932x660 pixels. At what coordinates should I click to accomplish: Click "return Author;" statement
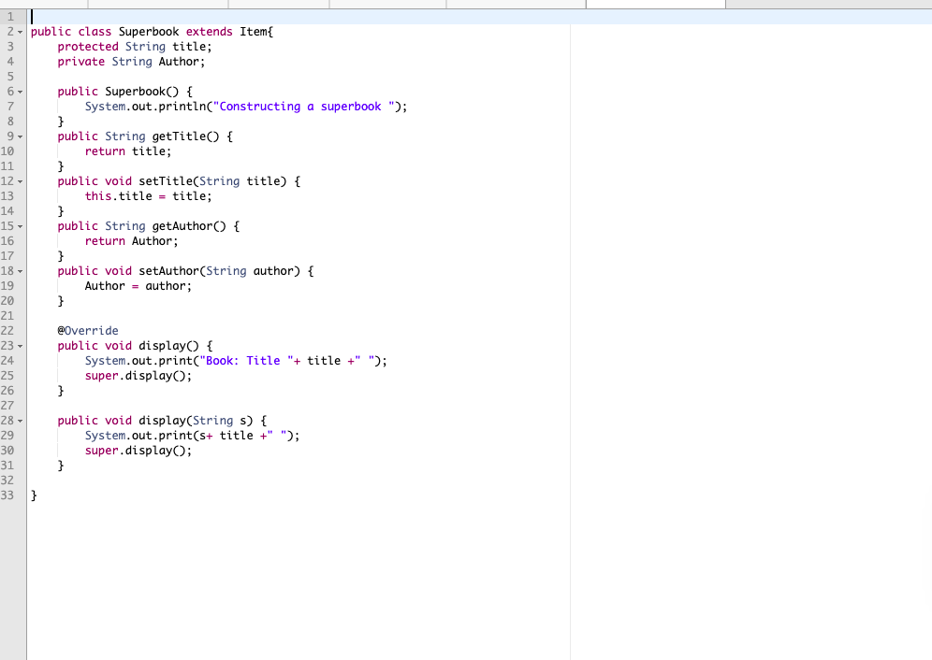pos(131,240)
